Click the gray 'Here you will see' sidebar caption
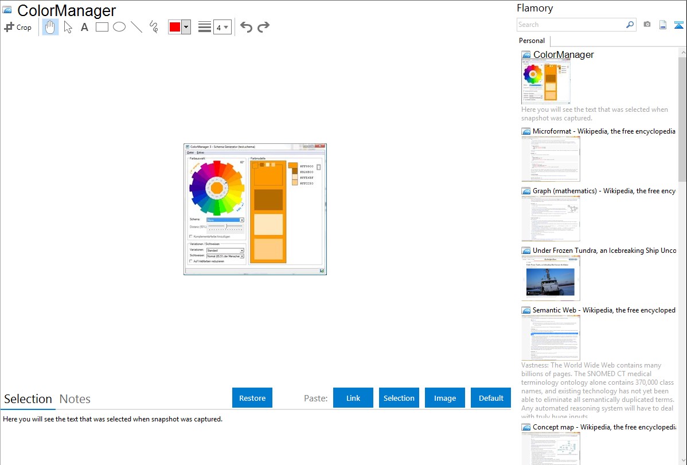 [x=595, y=114]
